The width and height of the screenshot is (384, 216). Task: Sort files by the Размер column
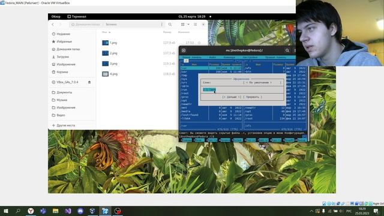pyautogui.click(x=167, y=32)
